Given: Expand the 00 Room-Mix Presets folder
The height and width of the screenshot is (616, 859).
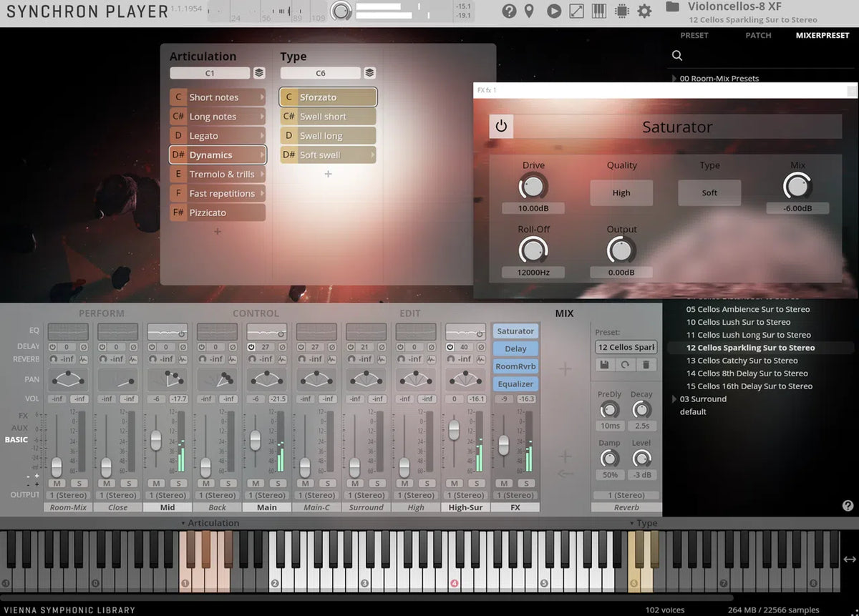Looking at the screenshot, I should point(674,79).
